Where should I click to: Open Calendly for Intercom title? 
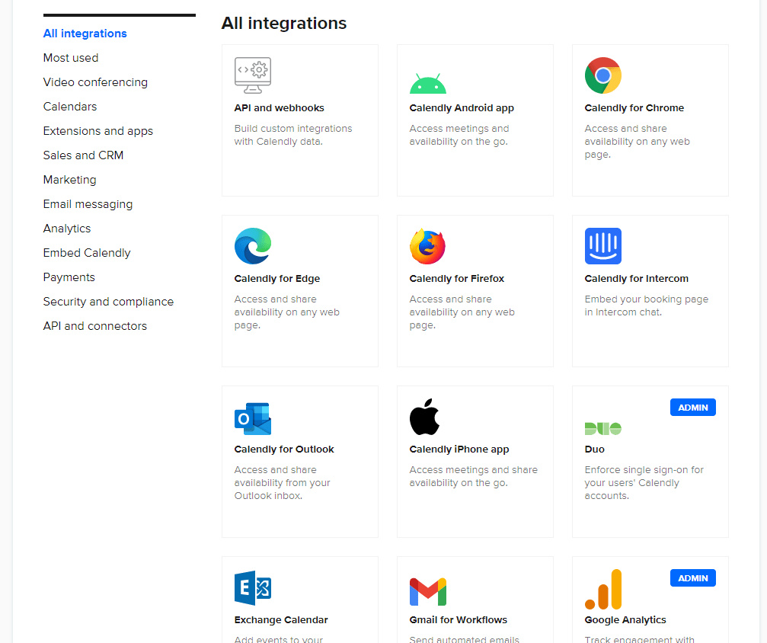click(x=636, y=278)
